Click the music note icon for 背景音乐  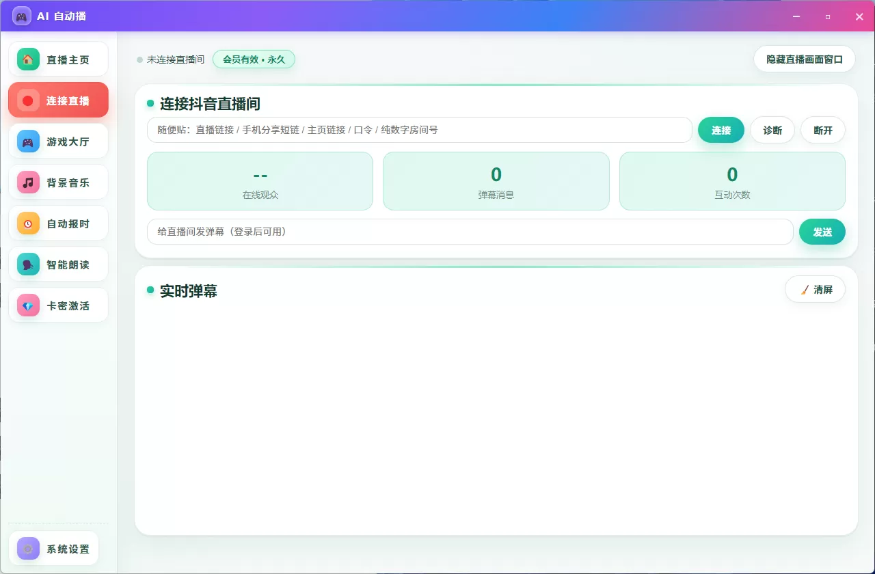click(28, 182)
